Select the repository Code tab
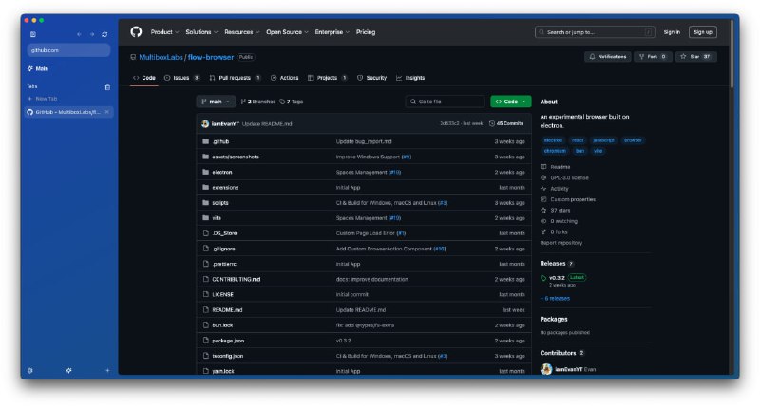The image size is (760, 407). 144,78
